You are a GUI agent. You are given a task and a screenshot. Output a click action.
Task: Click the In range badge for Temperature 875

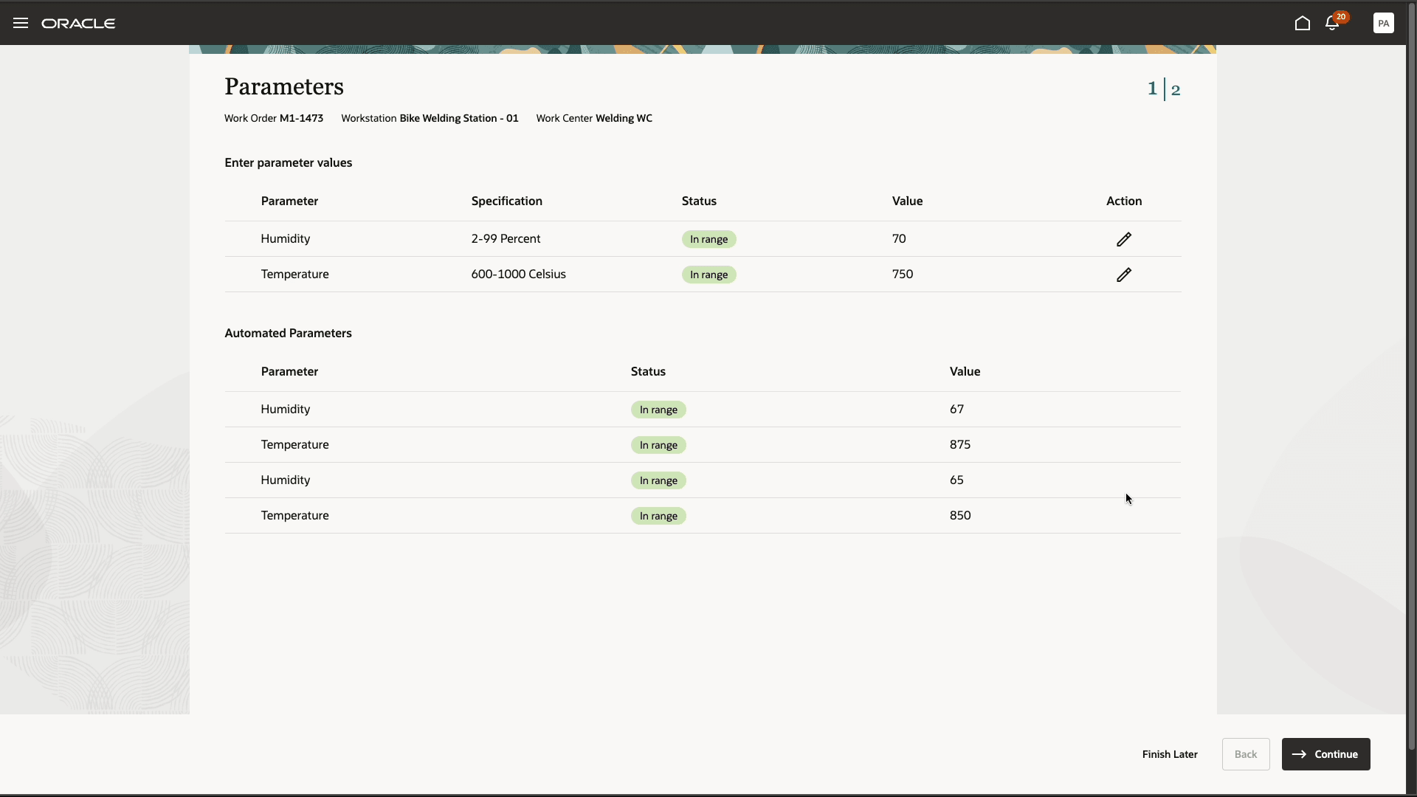click(x=658, y=445)
